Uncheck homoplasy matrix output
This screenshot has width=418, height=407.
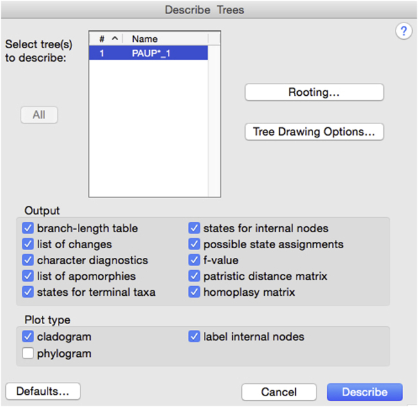pyautogui.click(x=194, y=293)
